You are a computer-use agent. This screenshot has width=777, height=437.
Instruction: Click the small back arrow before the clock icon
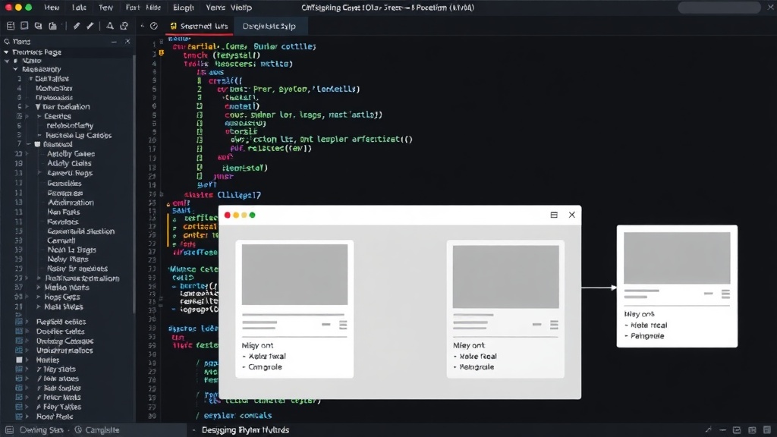pyautogui.click(x=142, y=26)
